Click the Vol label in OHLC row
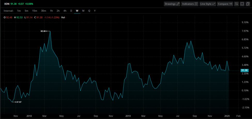The height and width of the screenshot is (119, 252). 63,17
